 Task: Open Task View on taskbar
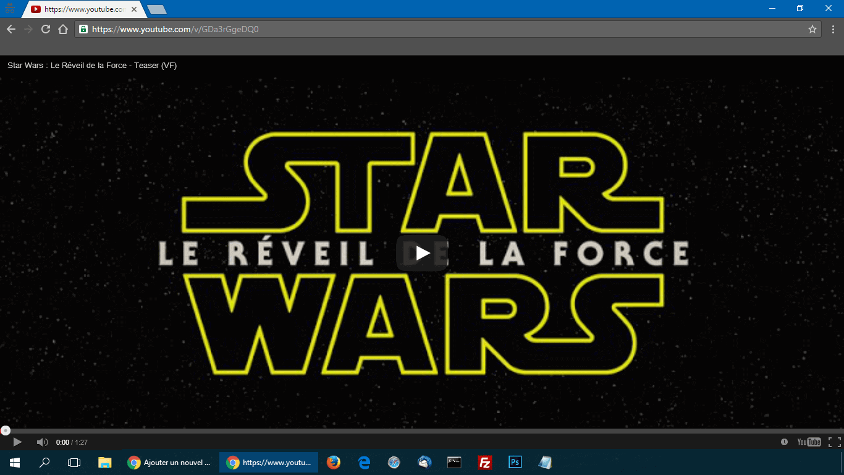tap(74, 462)
